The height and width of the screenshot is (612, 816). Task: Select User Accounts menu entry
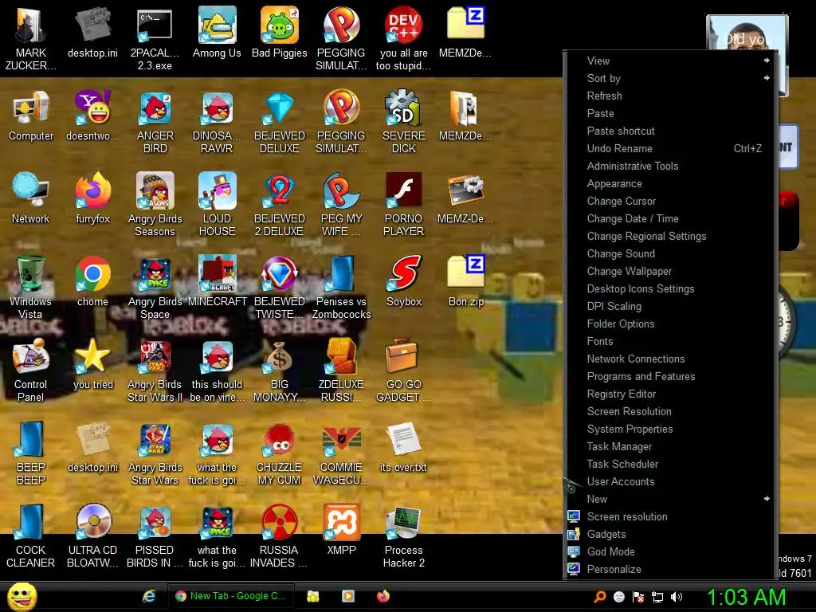coord(670,481)
